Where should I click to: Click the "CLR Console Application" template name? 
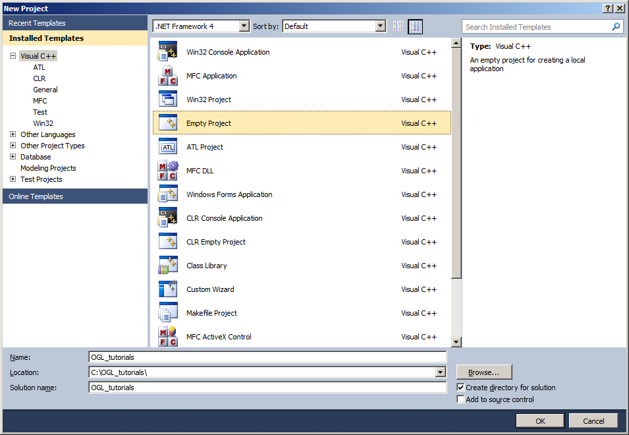pos(224,218)
